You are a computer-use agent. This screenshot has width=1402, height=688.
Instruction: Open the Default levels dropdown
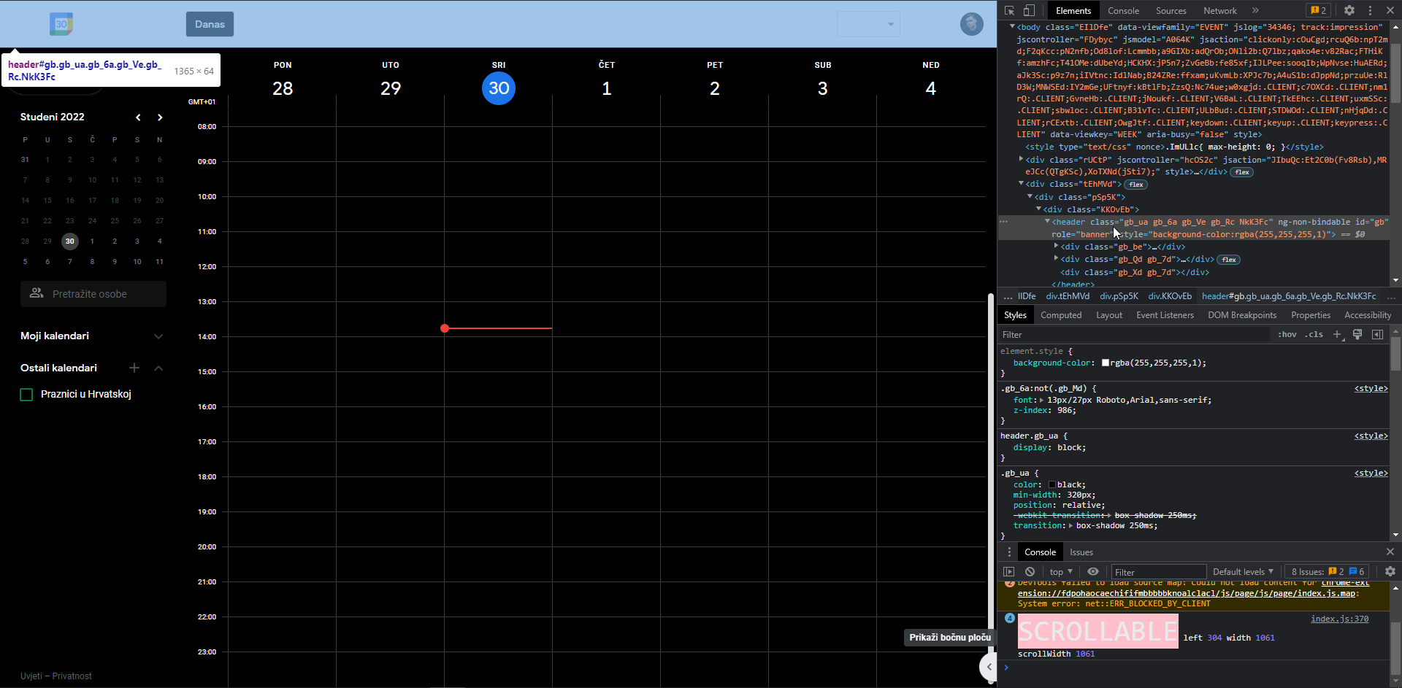pyautogui.click(x=1243, y=572)
